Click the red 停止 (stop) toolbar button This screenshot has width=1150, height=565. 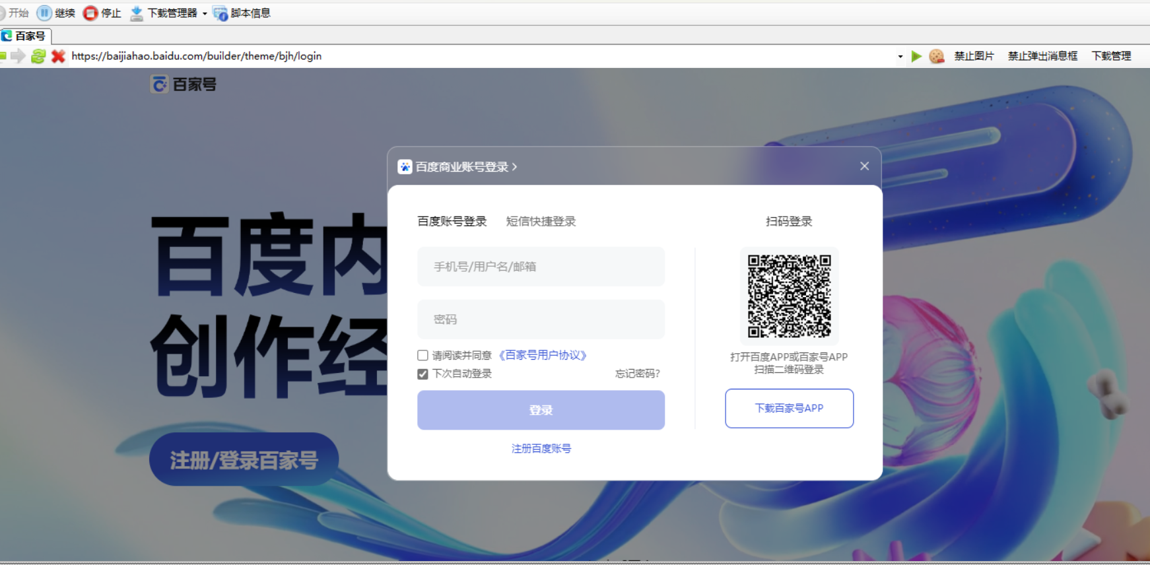coord(102,13)
